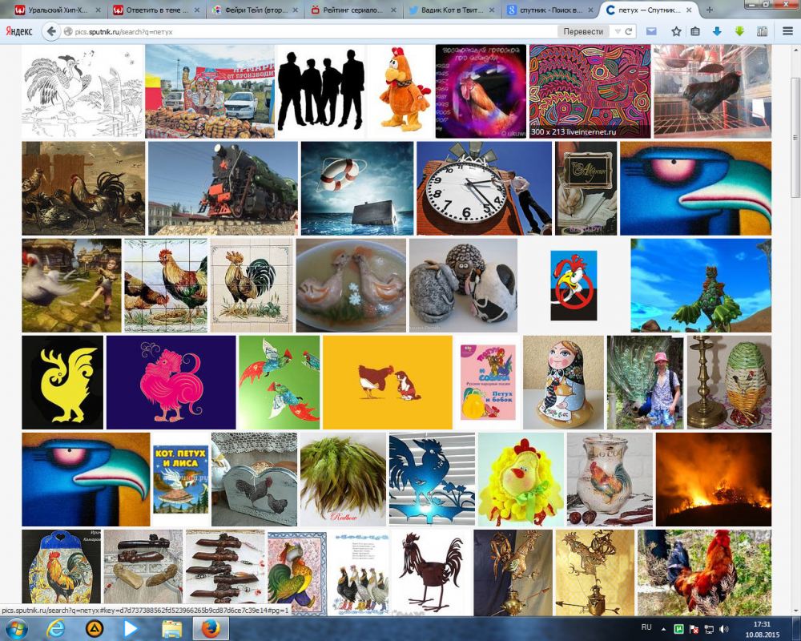The height and width of the screenshot is (641, 801).
Task: Open the blue Downloads arrow
Action: coord(717,31)
